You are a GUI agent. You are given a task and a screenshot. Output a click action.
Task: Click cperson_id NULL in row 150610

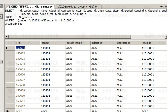pos(128,96)
